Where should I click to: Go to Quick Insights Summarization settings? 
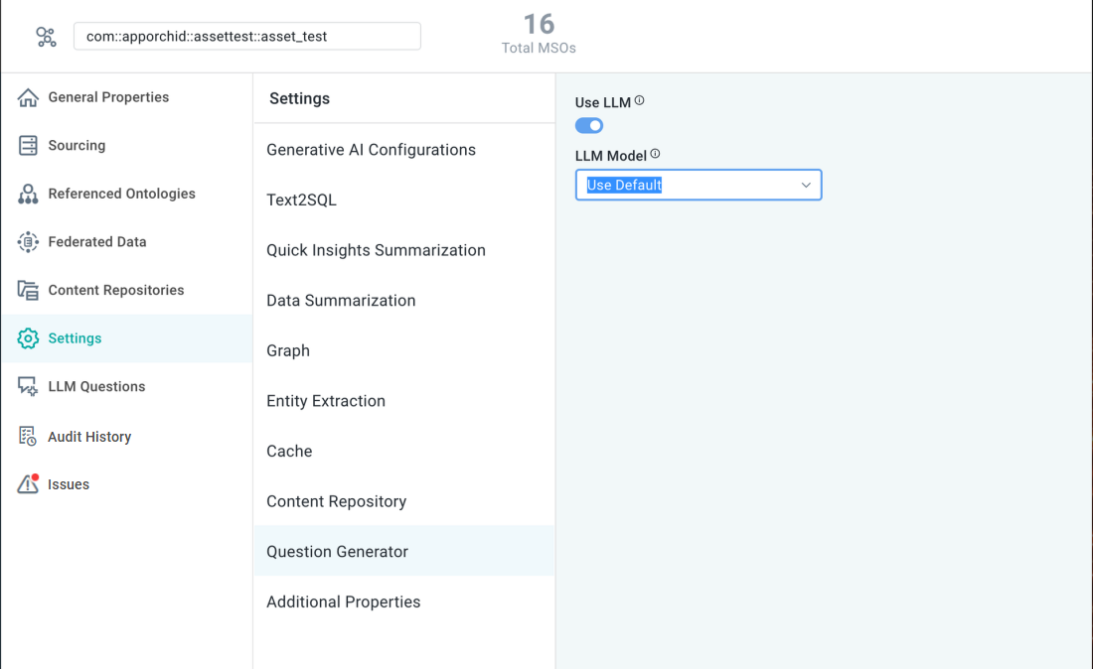376,250
